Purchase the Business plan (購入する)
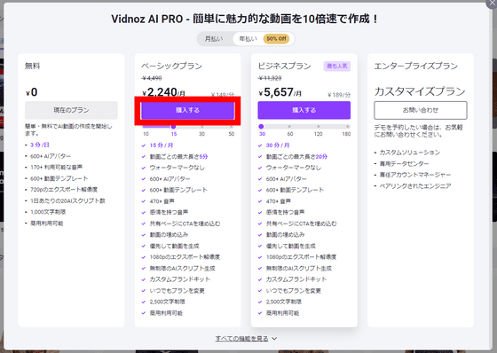Screen dimensions: 497x353 point(304,110)
